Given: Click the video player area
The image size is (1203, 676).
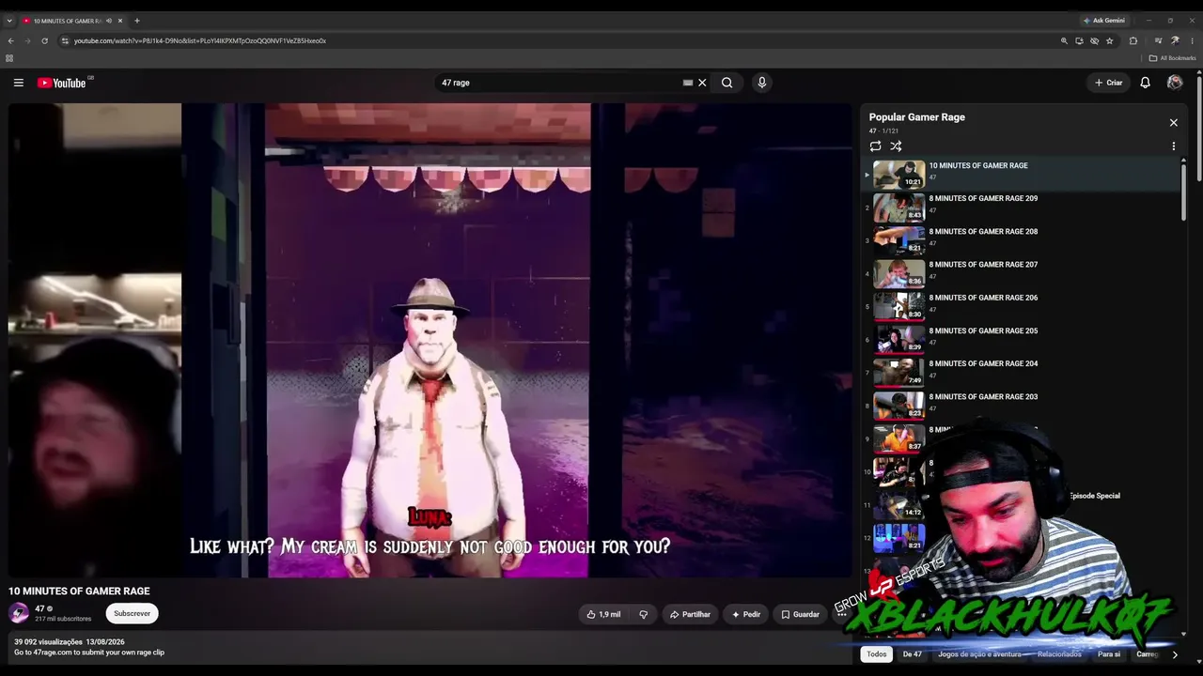Looking at the screenshot, I should (430, 340).
